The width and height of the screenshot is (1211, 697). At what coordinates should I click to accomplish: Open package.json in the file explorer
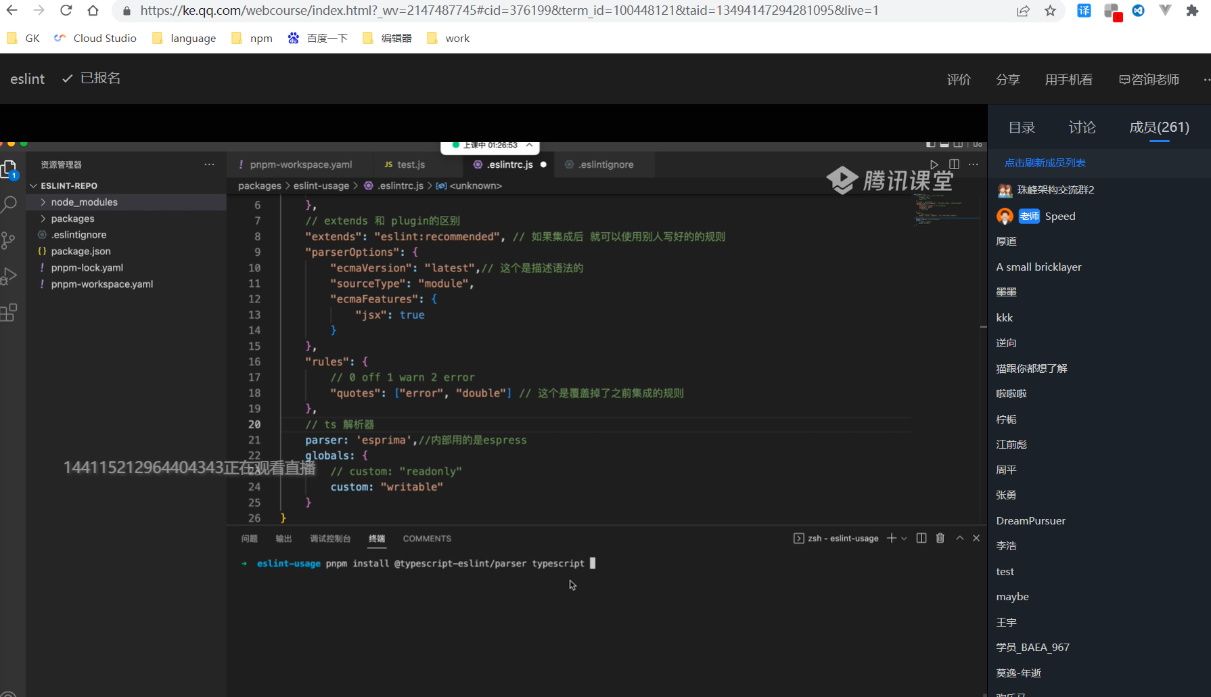81,251
